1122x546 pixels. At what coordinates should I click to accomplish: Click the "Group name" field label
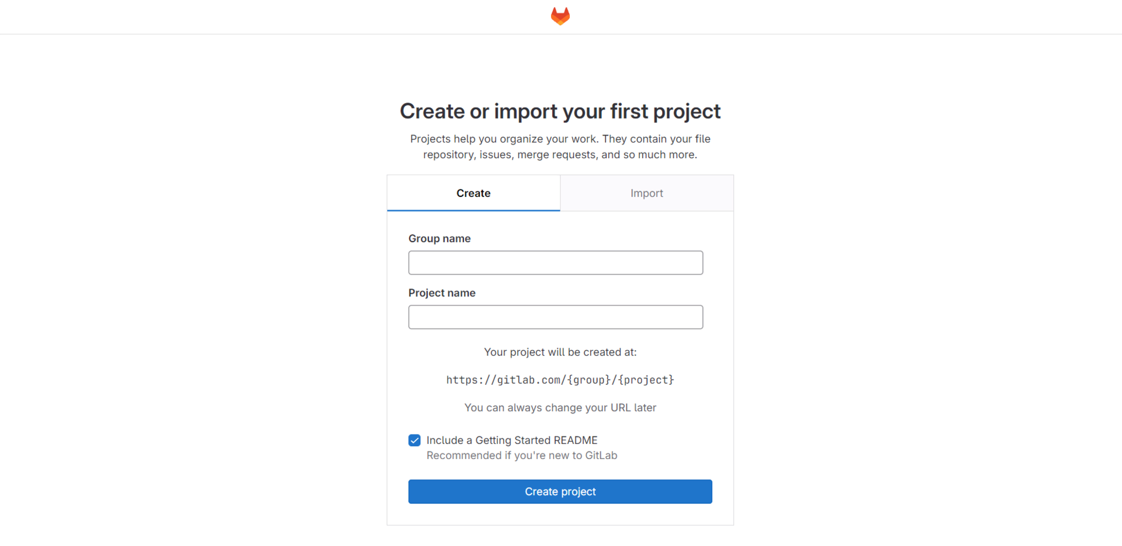click(x=439, y=238)
